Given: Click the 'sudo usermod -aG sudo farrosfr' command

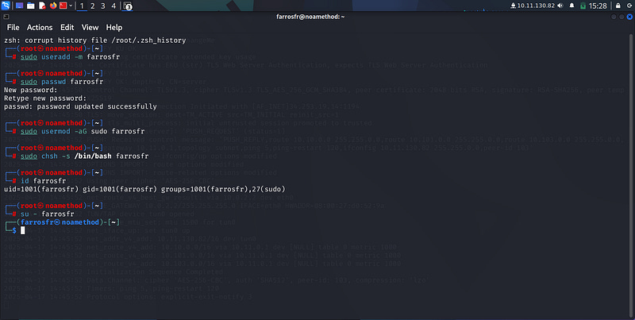Looking at the screenshot, I should [83, 131].
